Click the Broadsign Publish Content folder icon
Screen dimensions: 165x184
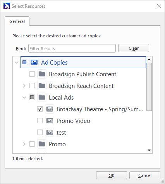[42, 74]
